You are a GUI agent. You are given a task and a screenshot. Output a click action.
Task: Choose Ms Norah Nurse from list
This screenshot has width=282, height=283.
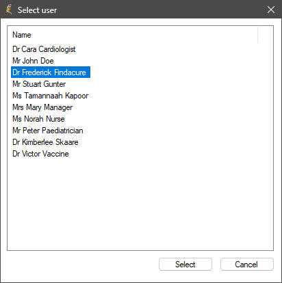click(x=38, y=119)
